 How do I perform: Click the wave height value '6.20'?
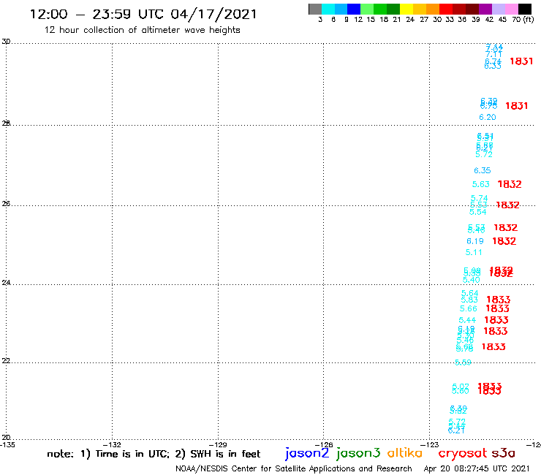(x=487, y=117)
